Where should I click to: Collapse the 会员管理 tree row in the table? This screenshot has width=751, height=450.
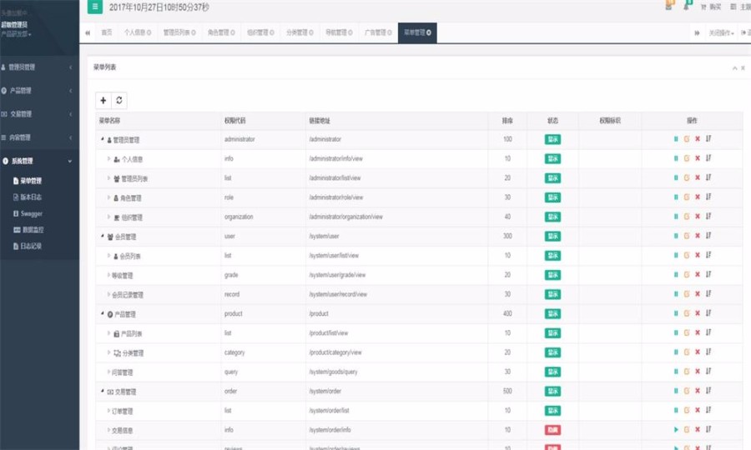point(103,236)
